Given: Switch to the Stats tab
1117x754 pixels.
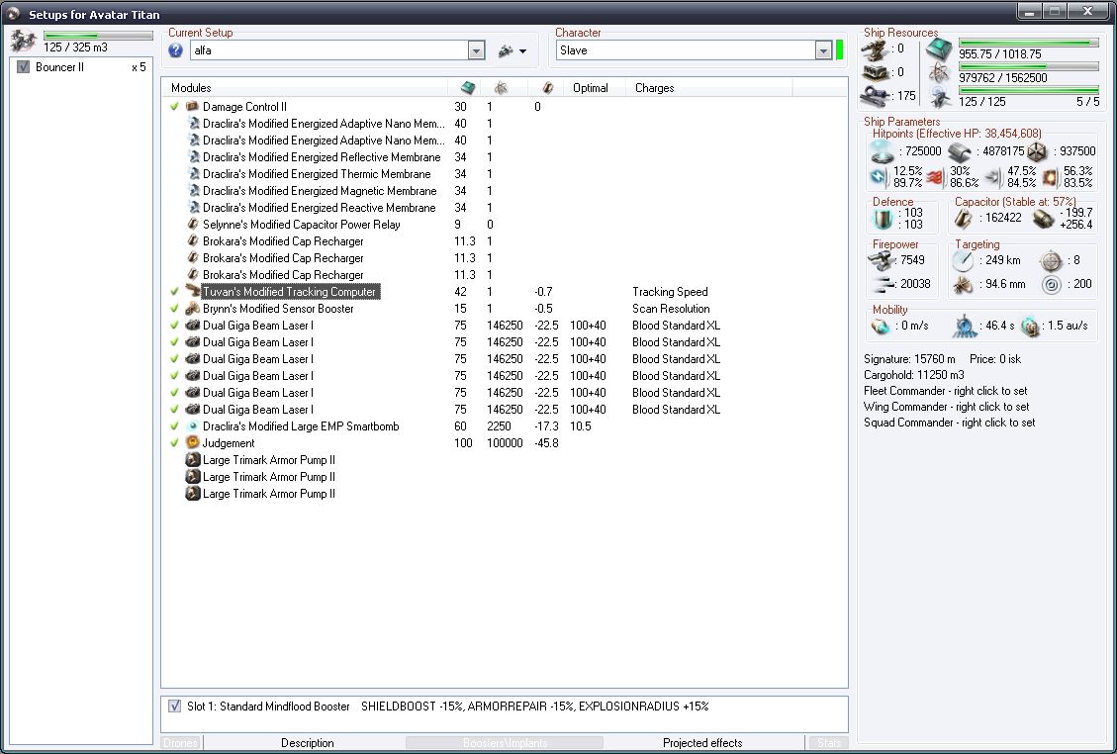Looking at the screenshot, I should [x=828, y=742].
